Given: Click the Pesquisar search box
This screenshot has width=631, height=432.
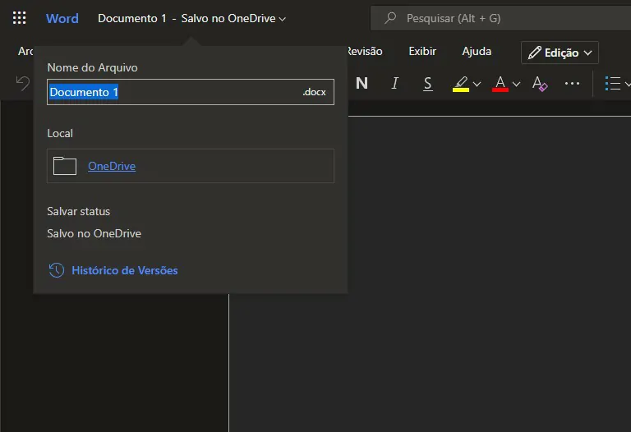Looking at the screenshot, I should point(500,18).
